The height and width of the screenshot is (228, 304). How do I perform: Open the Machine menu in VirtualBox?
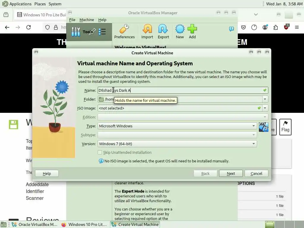(87, 20)
